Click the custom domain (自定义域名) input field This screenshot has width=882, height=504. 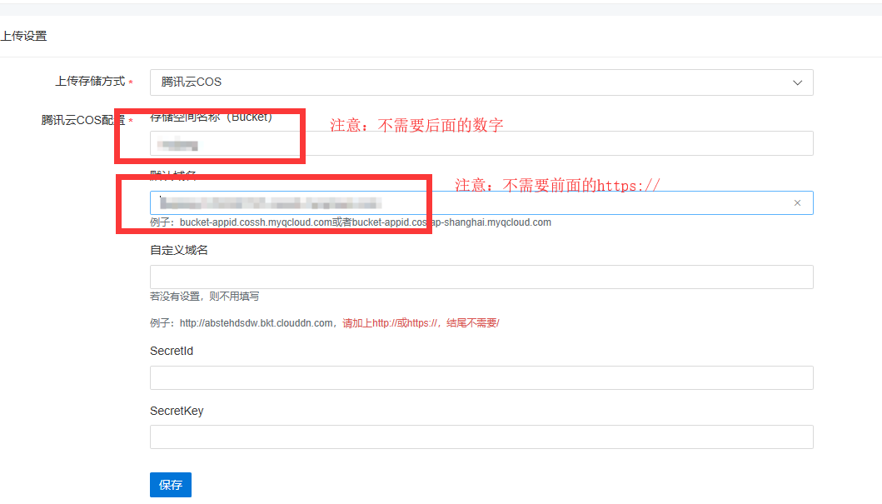[x=481, y=277]
